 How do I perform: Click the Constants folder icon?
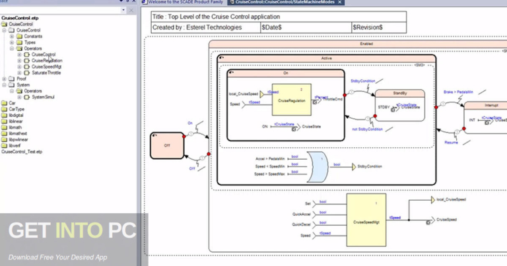point(19,36)
